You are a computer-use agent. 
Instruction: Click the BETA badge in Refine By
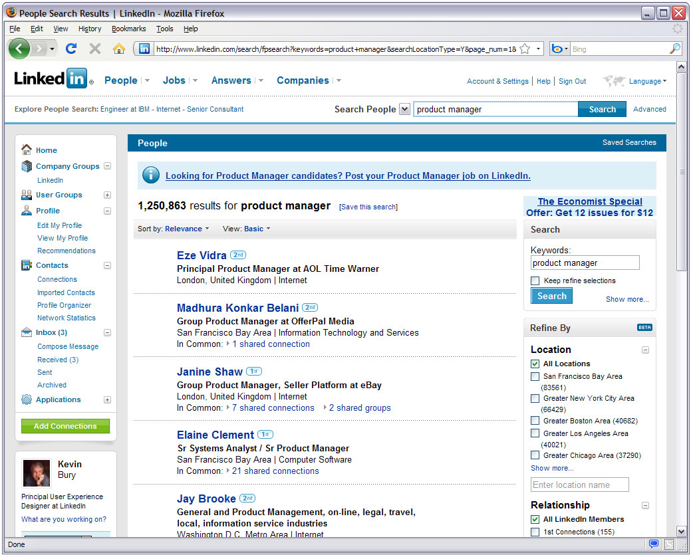click(644, 327)
